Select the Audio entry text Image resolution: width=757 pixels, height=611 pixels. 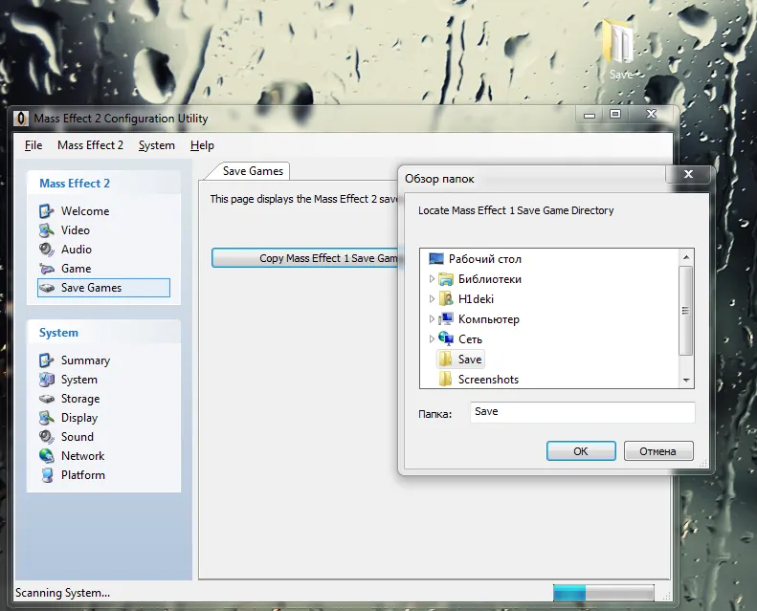[x=77, y=250]
